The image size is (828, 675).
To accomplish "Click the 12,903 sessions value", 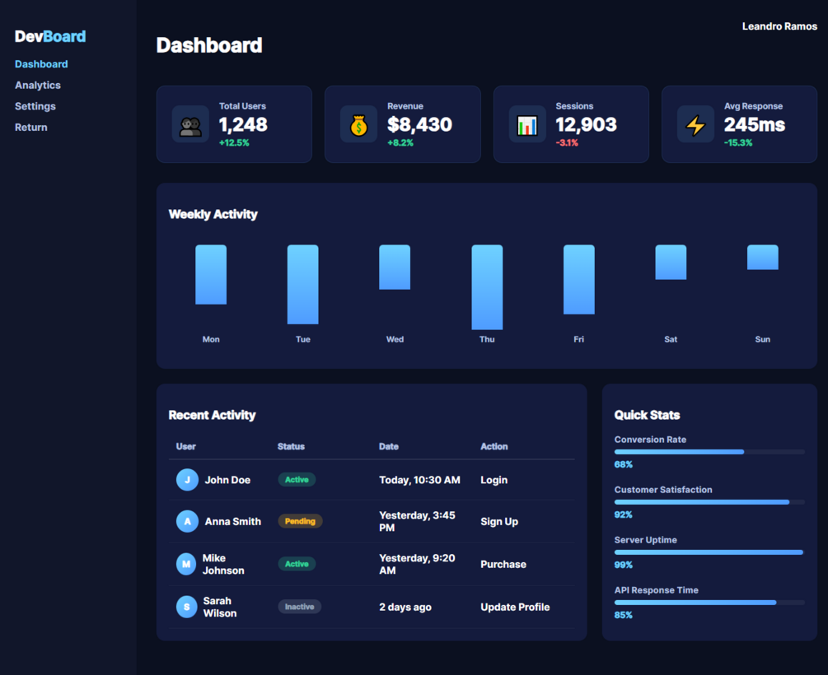I will tap(586, 124).
